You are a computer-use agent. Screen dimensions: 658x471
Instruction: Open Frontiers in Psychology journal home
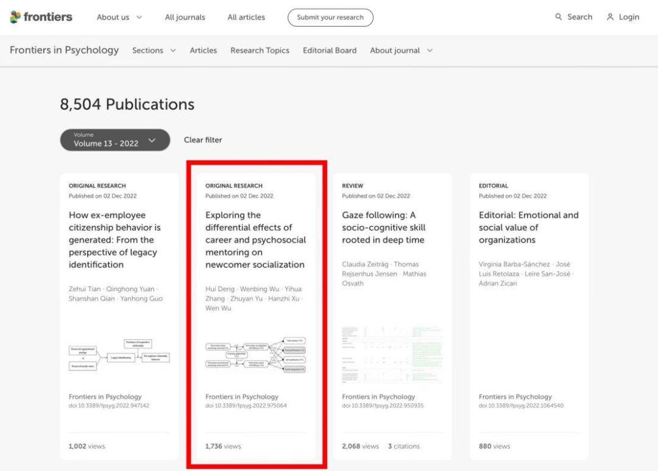[x=64, y=50]
